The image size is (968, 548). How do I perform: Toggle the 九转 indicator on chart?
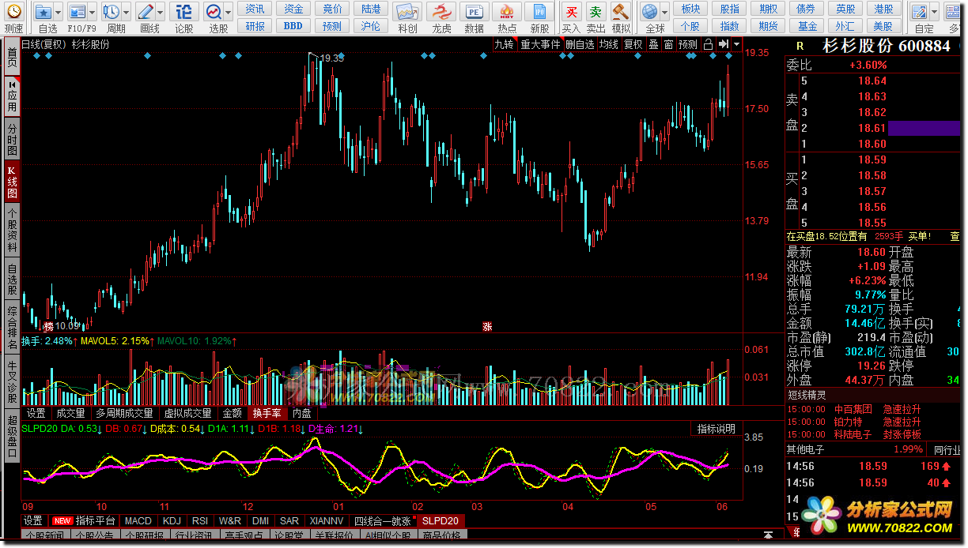[x=504, y=44]
